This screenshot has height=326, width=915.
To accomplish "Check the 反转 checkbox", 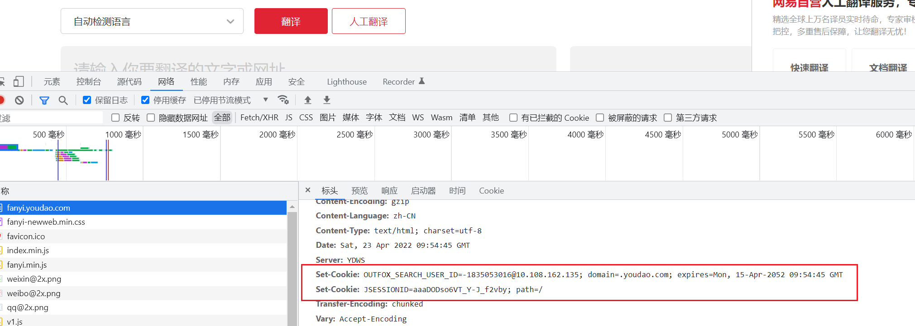I will [115, 118].
